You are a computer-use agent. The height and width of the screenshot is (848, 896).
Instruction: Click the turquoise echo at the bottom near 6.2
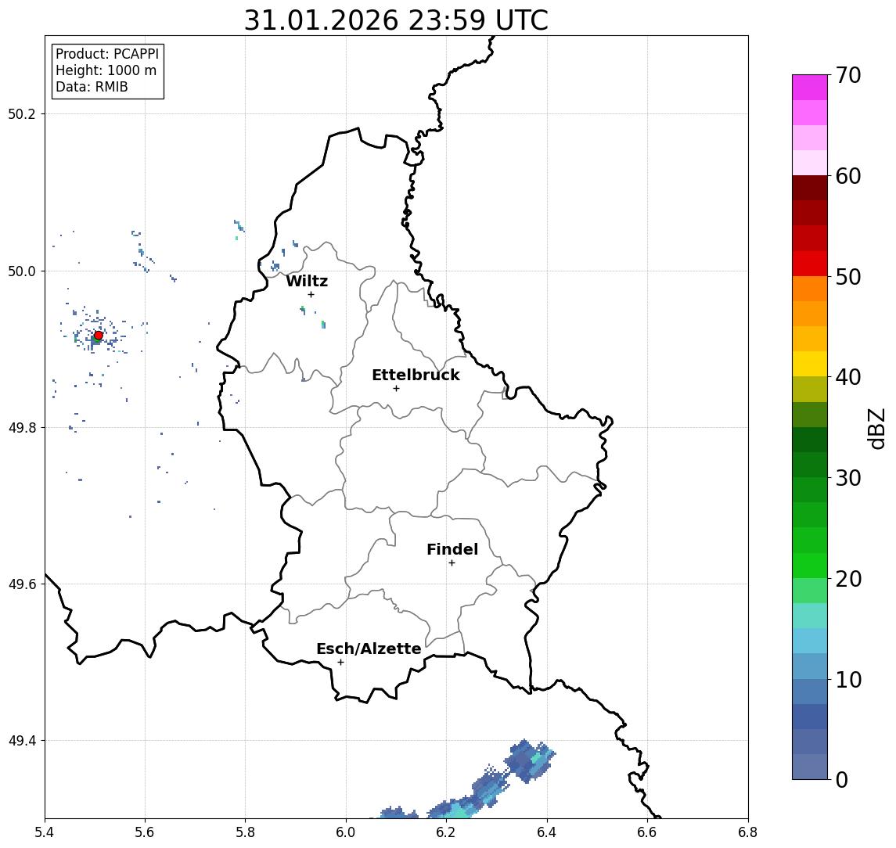coord(461,811)
